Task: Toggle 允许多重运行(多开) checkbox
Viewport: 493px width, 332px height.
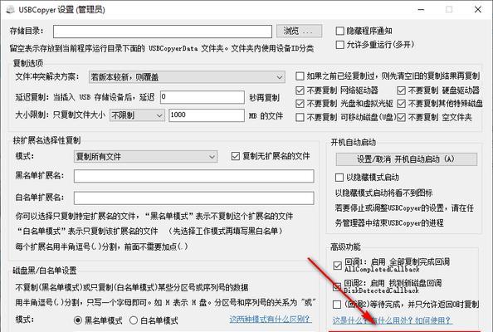Action: tap(340, 45)
